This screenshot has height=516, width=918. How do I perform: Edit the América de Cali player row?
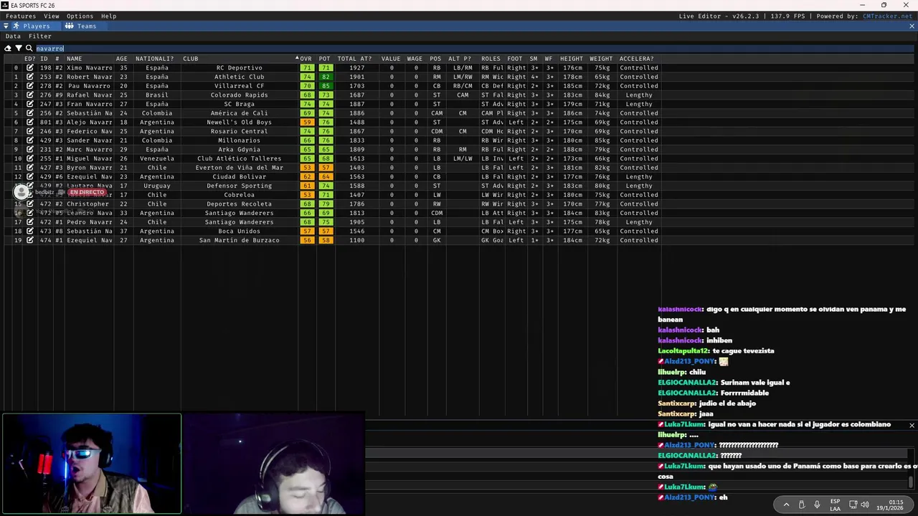click(30, 113)
